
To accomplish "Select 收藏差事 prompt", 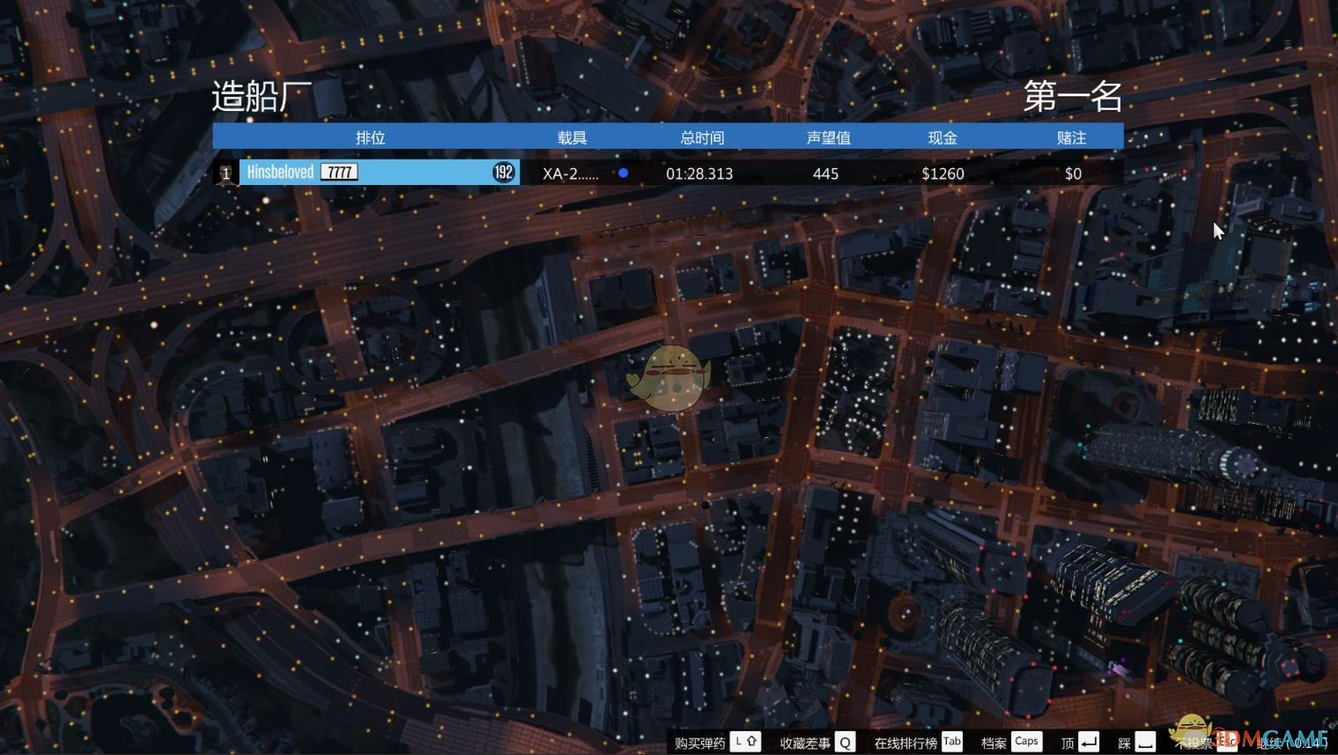I will click(x=805, y=743).
